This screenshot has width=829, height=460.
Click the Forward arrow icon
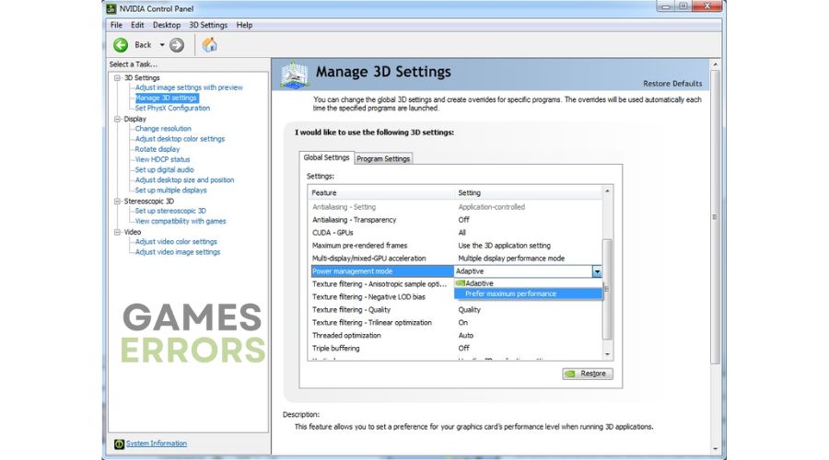pyautogui.click(x=177, y=45)
